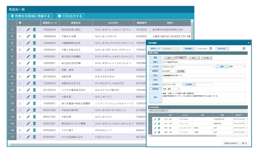Delete customer row 1 code 19080605

point(34,29)
